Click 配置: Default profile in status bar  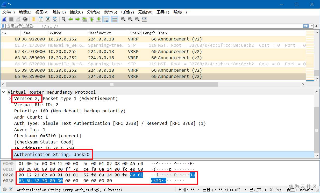point(300,190)
